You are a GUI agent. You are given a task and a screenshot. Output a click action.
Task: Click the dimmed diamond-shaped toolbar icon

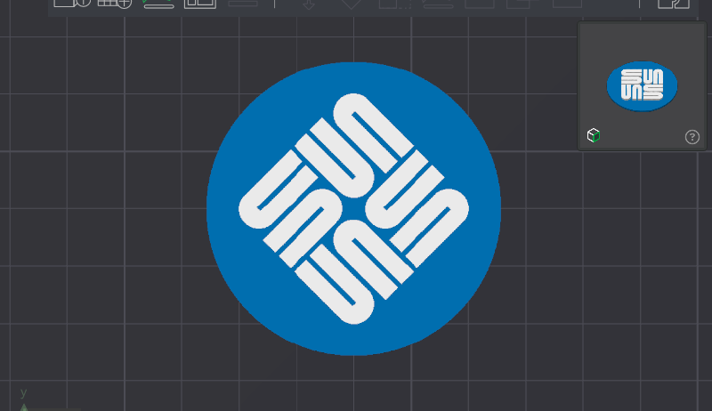pyautogui.click(x=351, y=4)
